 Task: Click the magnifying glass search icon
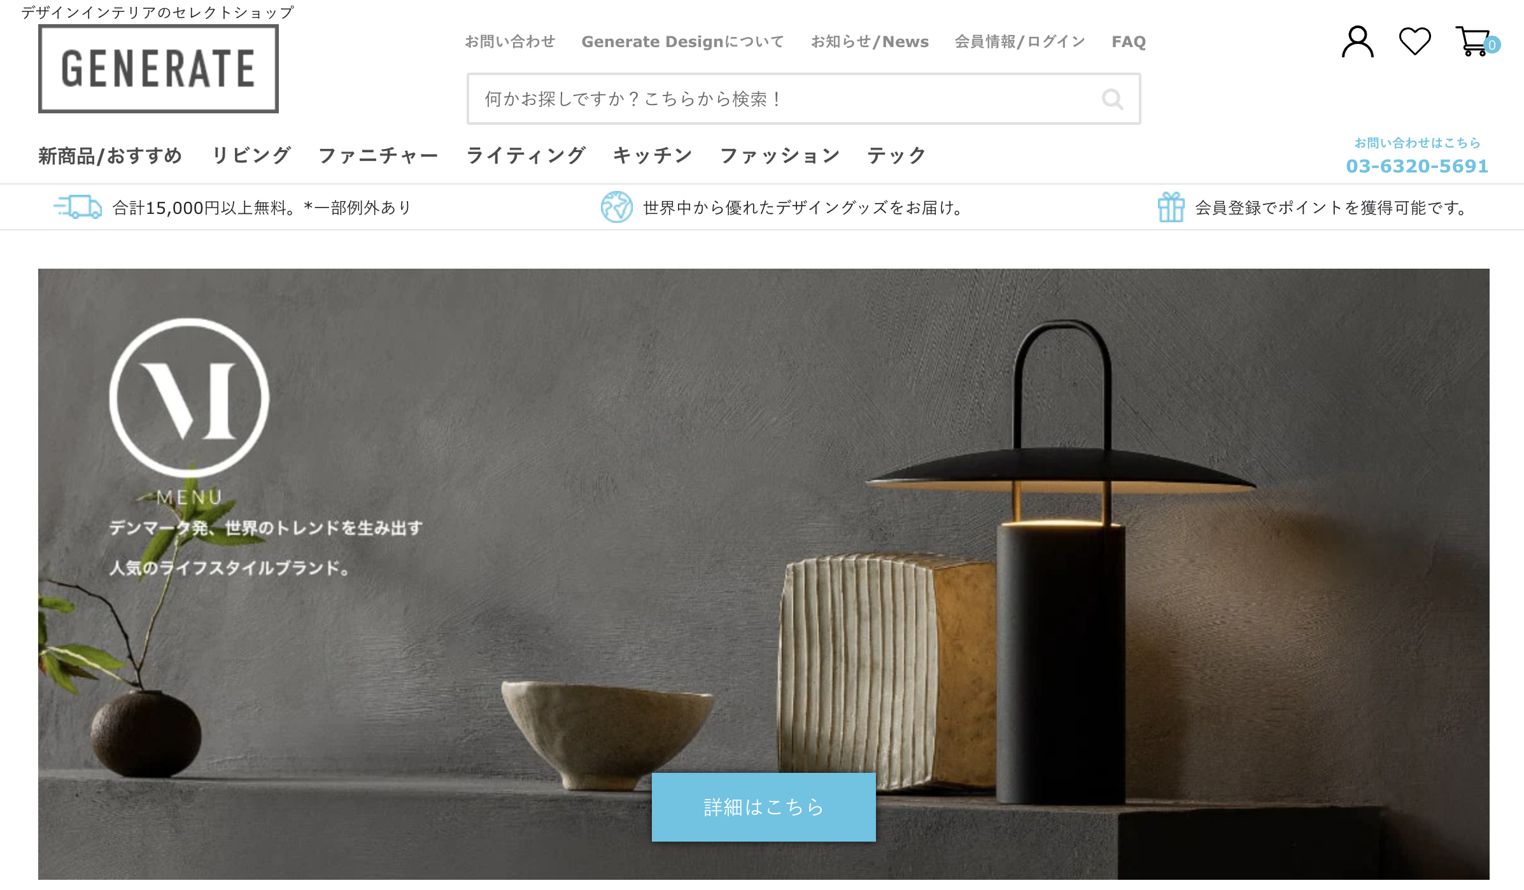click(x=1112, y=99)
